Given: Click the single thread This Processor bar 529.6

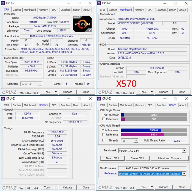Looking at the screenshot, I should [x=154, y=115].
